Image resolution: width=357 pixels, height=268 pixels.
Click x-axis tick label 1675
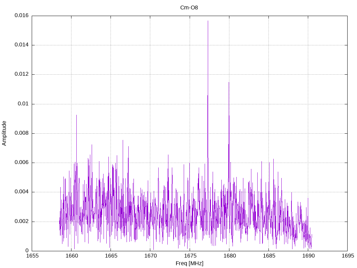click(190, 256)
